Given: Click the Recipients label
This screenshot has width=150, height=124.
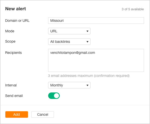Looking at the screenshot, I should pos(13,53).
